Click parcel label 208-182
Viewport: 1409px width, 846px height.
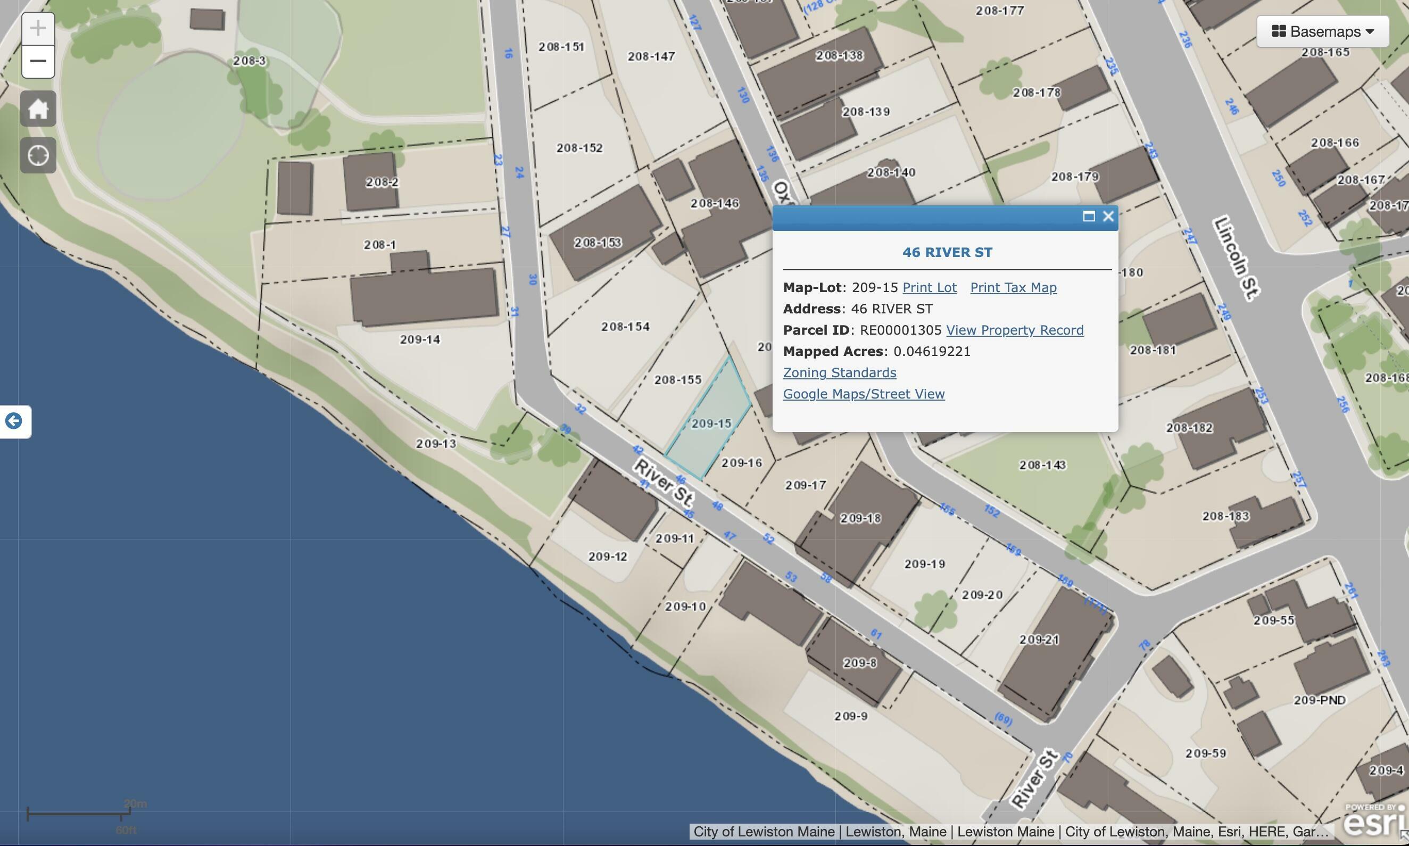1189,428
